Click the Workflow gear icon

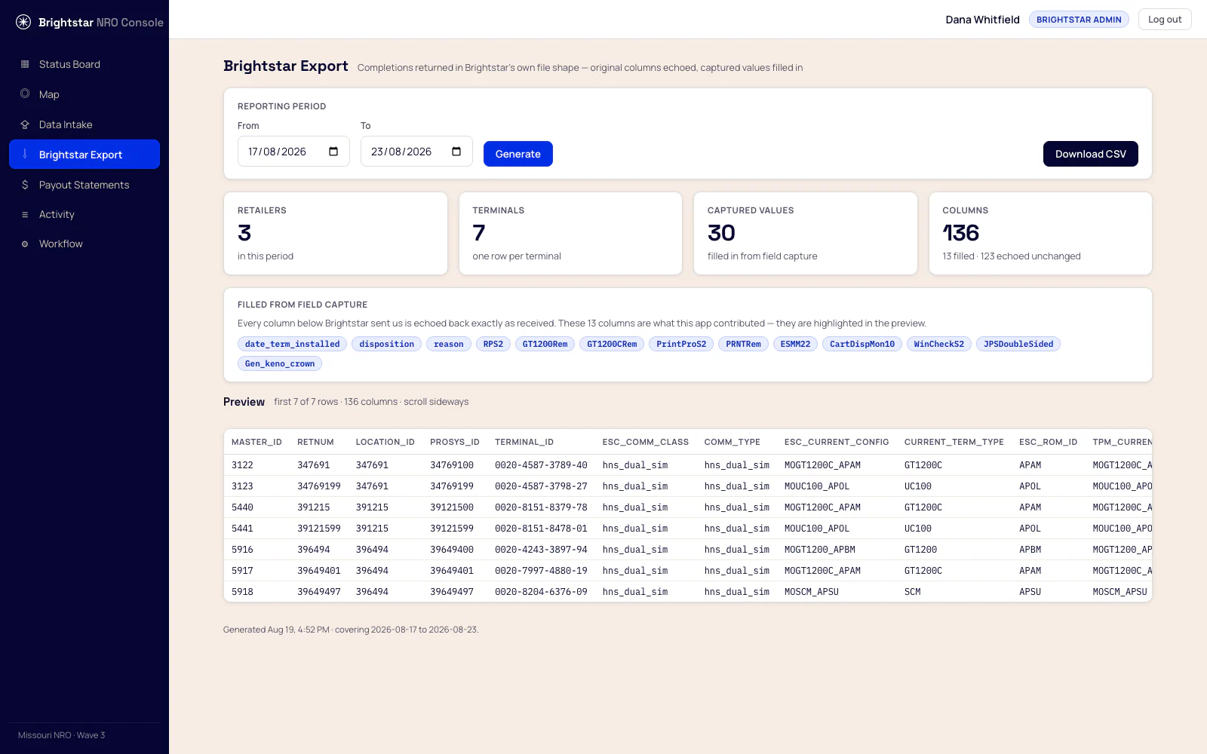tap(25, 244)
